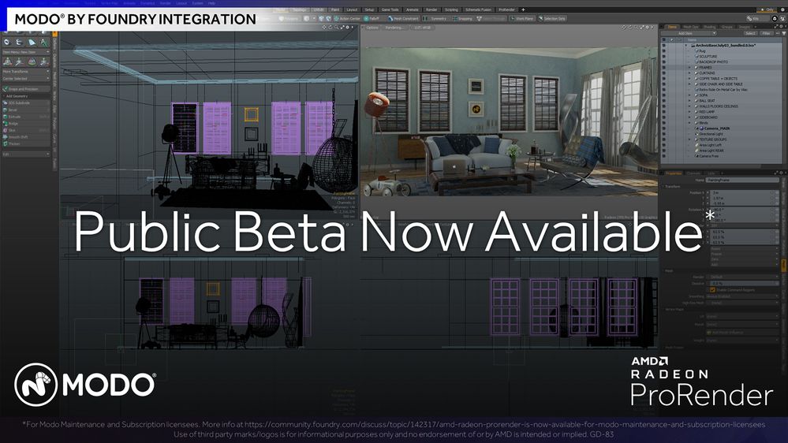Viewport: 788px width, 443px height.
Task: Click the Name field in Properties
Action: [742, 179]
